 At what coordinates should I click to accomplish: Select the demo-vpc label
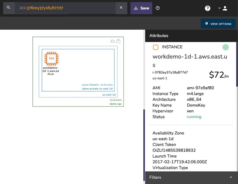[115, 104]
